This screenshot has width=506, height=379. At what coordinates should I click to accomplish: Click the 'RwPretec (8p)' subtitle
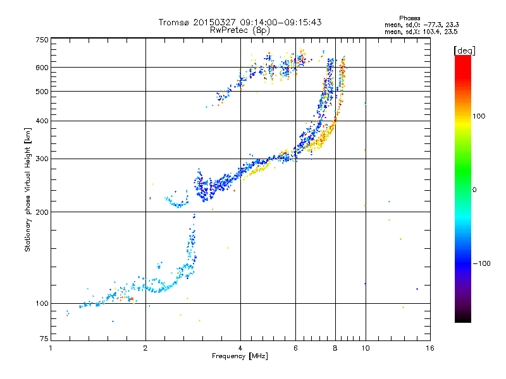(x=240, y=30)
